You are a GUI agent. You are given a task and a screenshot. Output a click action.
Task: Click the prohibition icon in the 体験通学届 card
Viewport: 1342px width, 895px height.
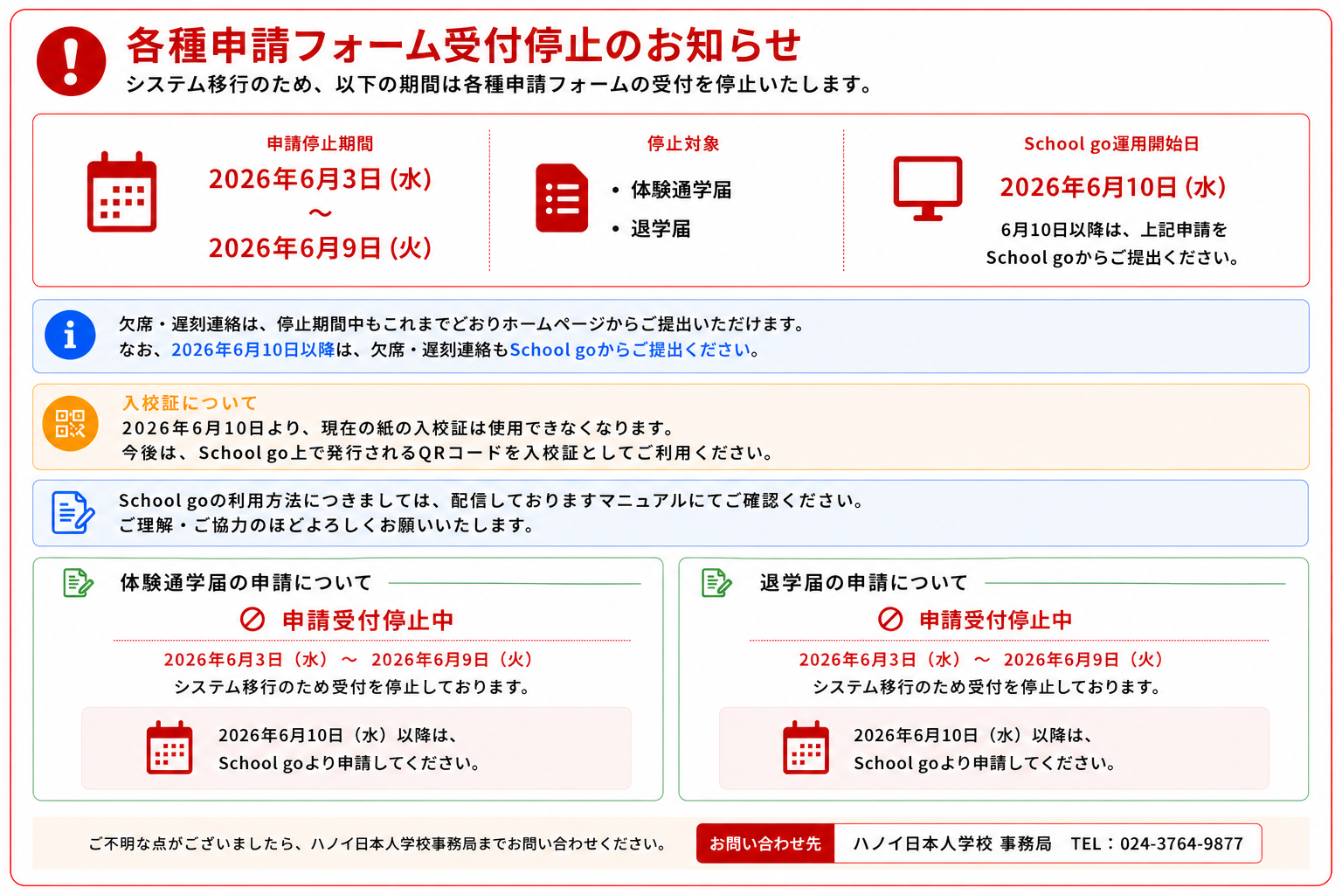[x=252, y=620]
